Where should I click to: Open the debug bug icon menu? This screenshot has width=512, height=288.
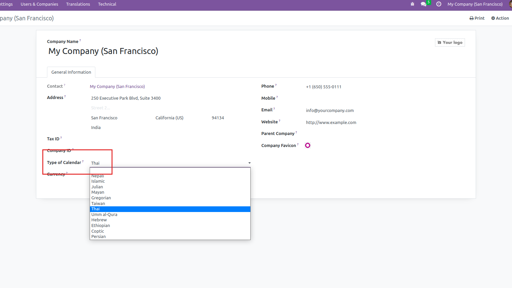[x=412, y=4]
